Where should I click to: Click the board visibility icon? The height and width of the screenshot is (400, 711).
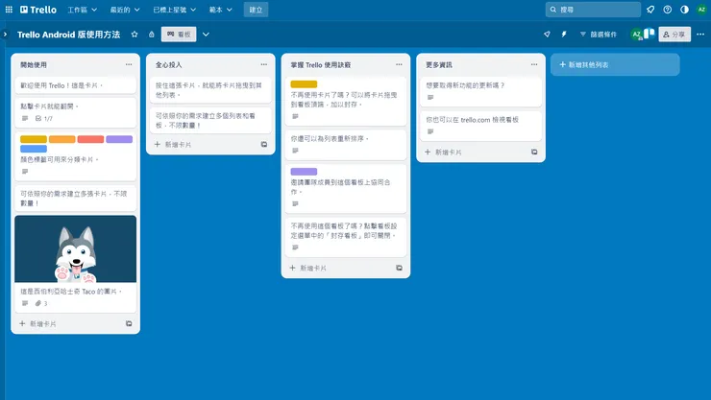point(152,35)
